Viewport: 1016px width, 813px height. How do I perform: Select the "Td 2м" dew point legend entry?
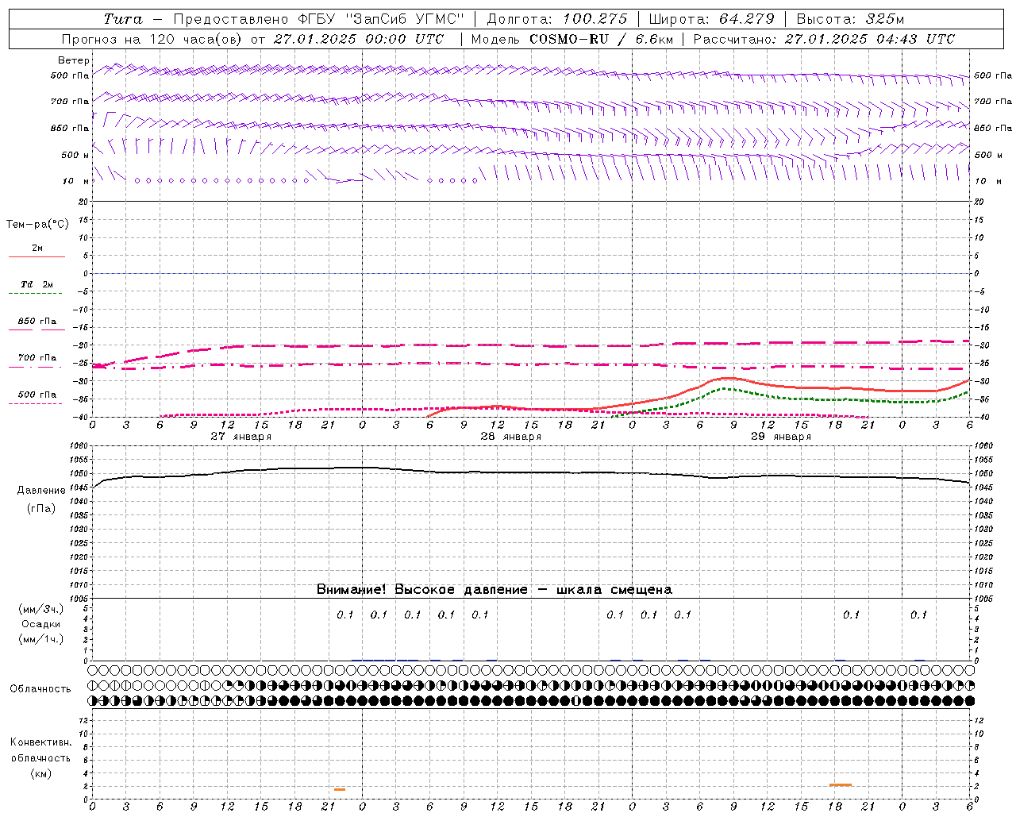coord(37,284)
